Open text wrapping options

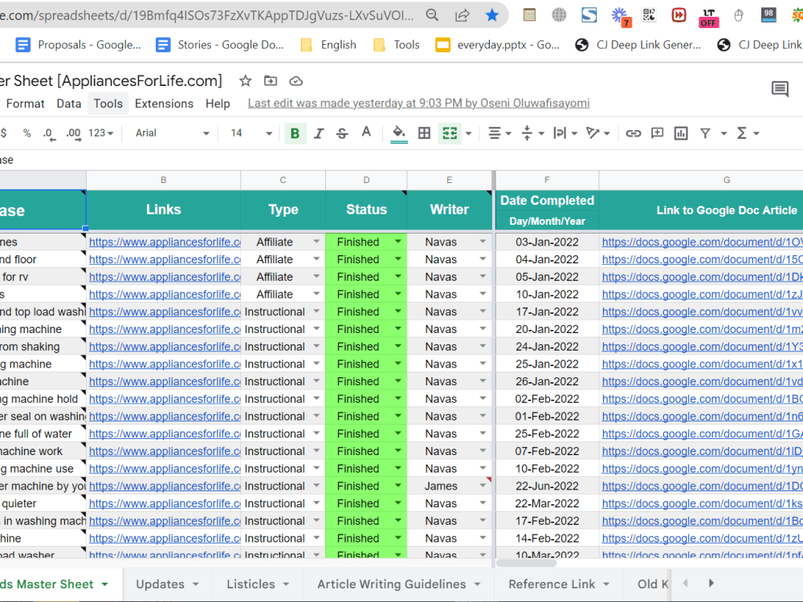point(565,133)
